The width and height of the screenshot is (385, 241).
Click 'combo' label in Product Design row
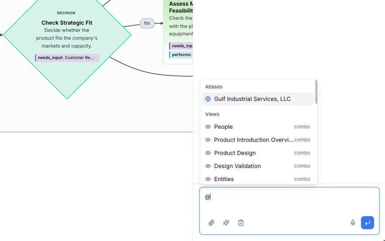coord(302,153)
